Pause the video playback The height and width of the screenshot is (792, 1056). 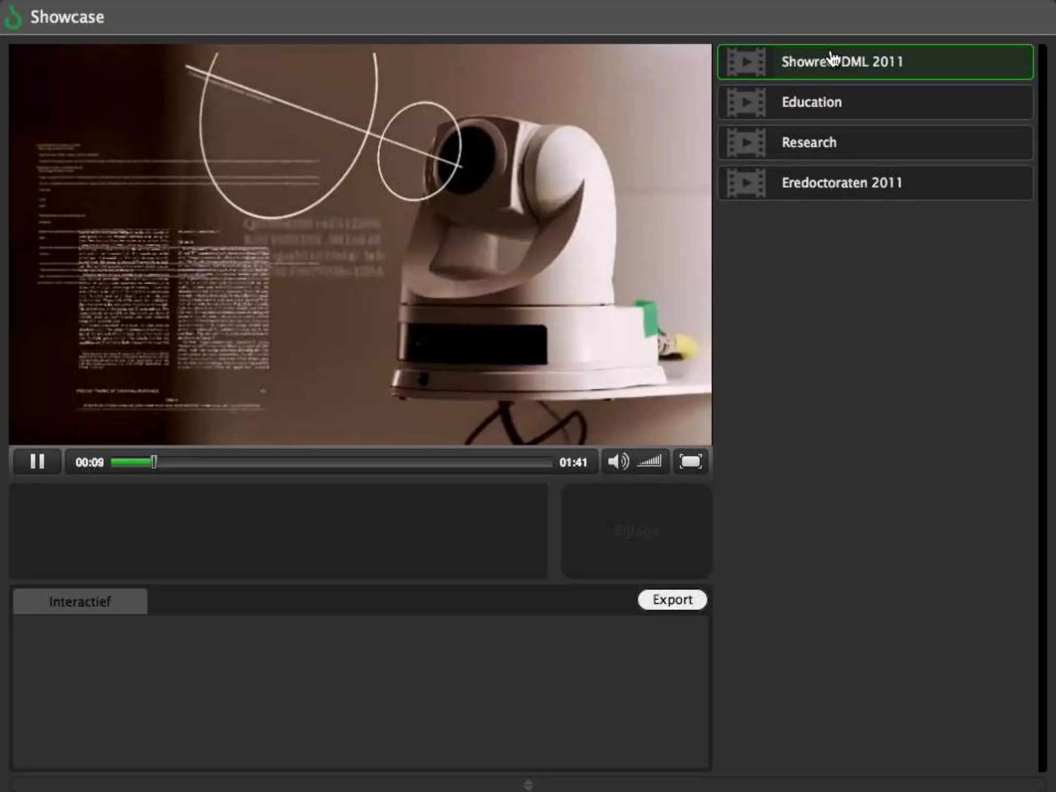tap(37, 461)
